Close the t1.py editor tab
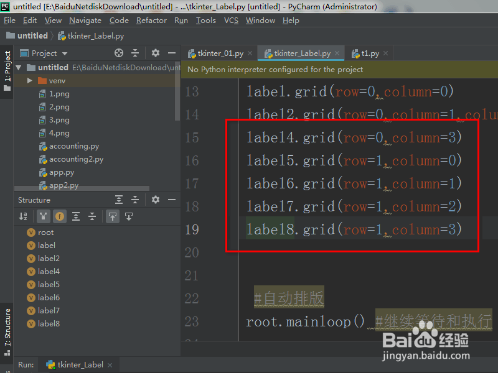Screen dimensions: 498x373 [385, 53]
